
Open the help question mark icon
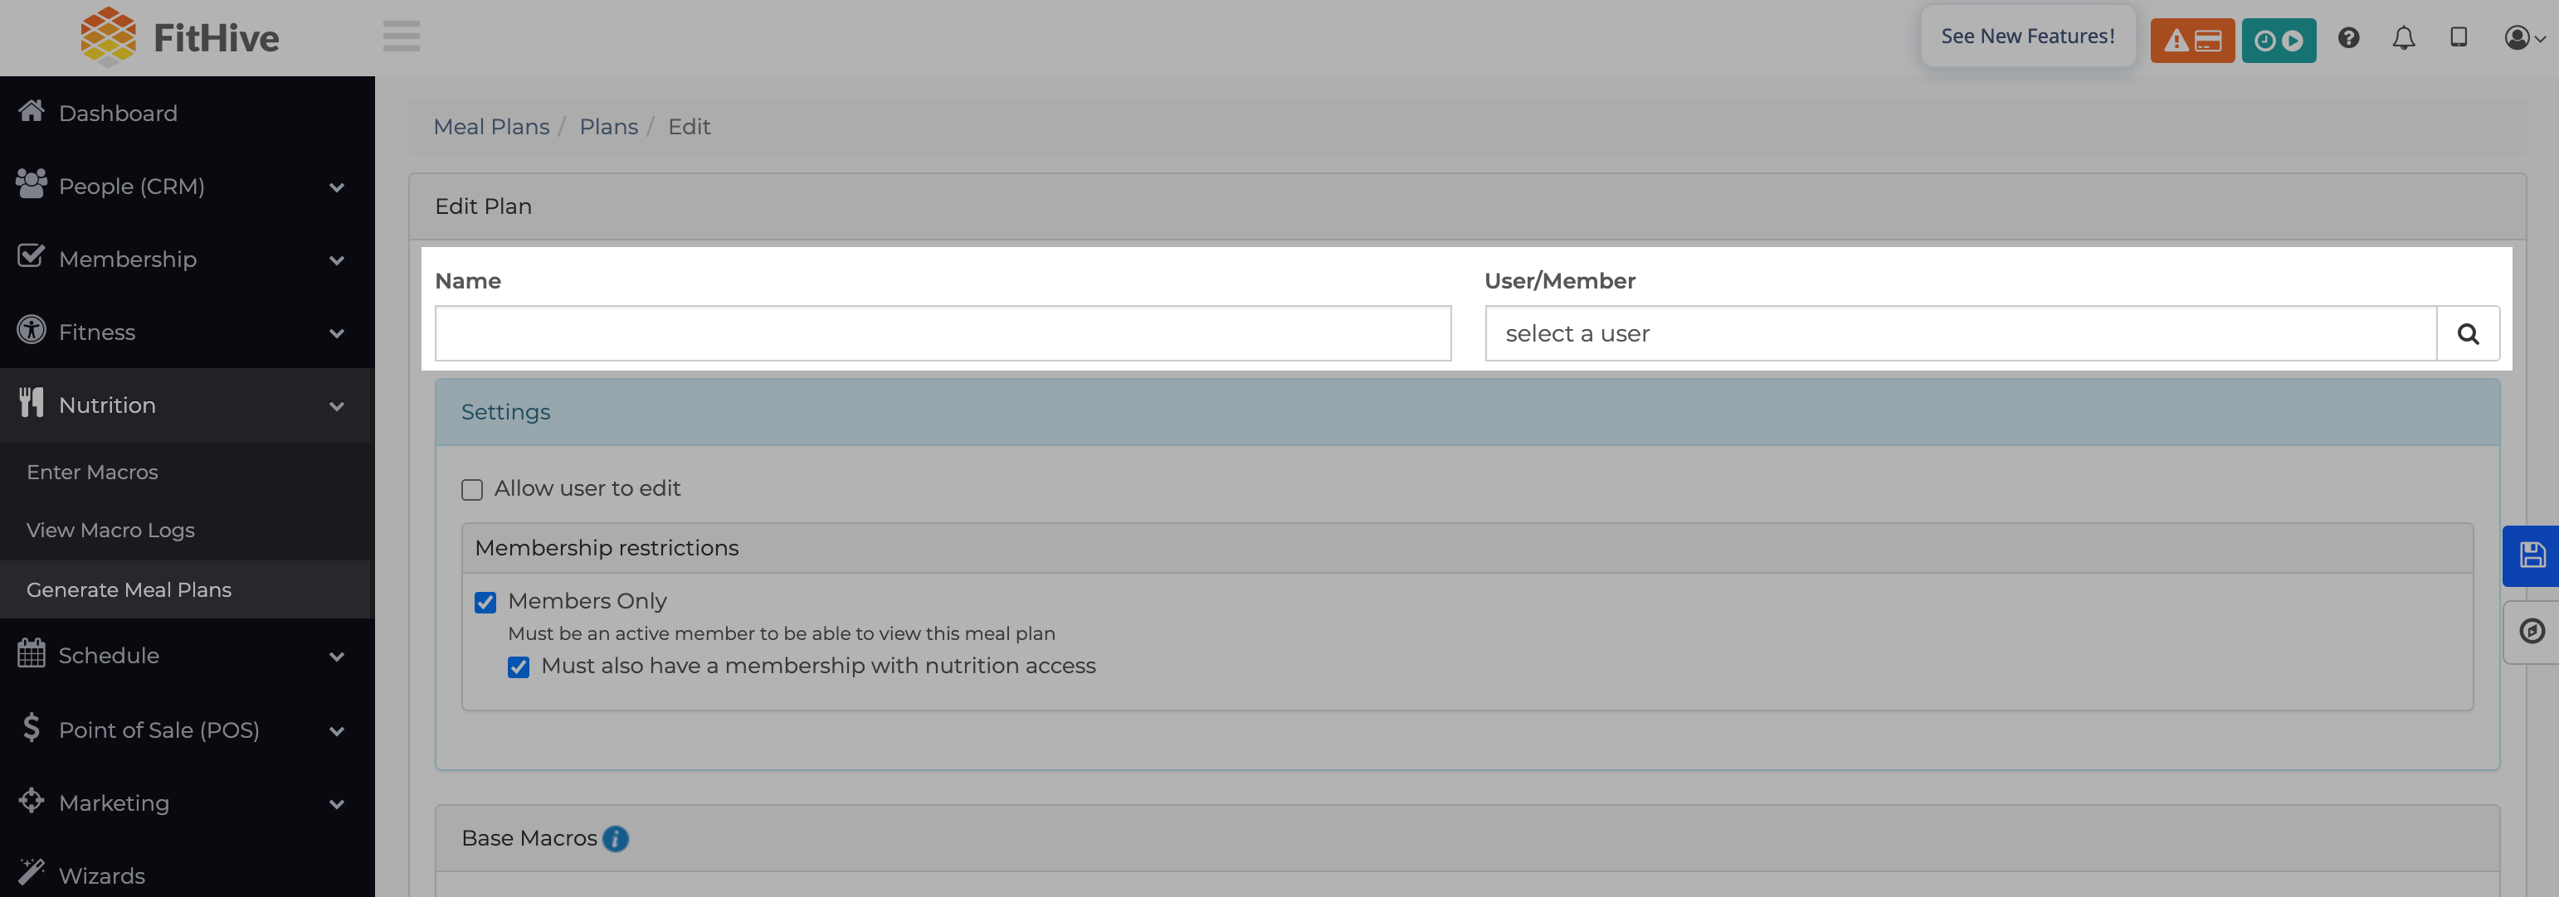(2348, 37)
